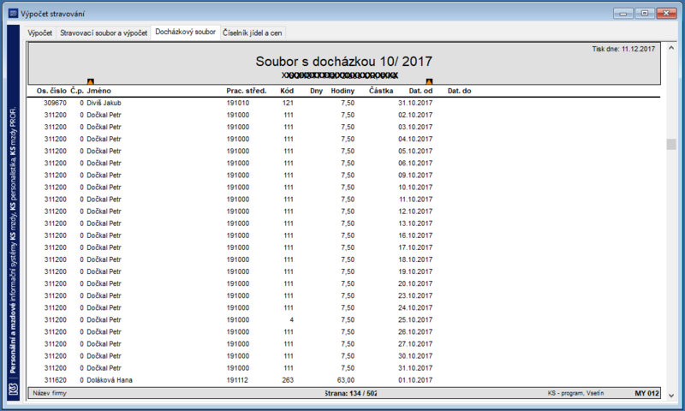Click date 02.10.2017
This screenshot has height=411, width=685.
point(415,115)
